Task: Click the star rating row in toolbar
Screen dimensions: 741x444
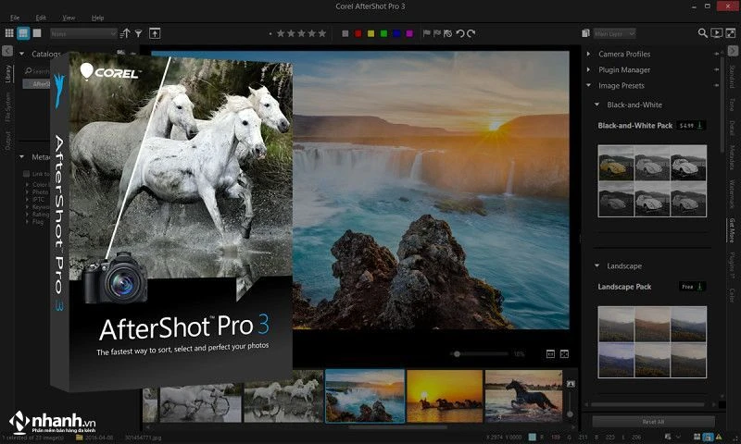Action: [x=302, y=33]
